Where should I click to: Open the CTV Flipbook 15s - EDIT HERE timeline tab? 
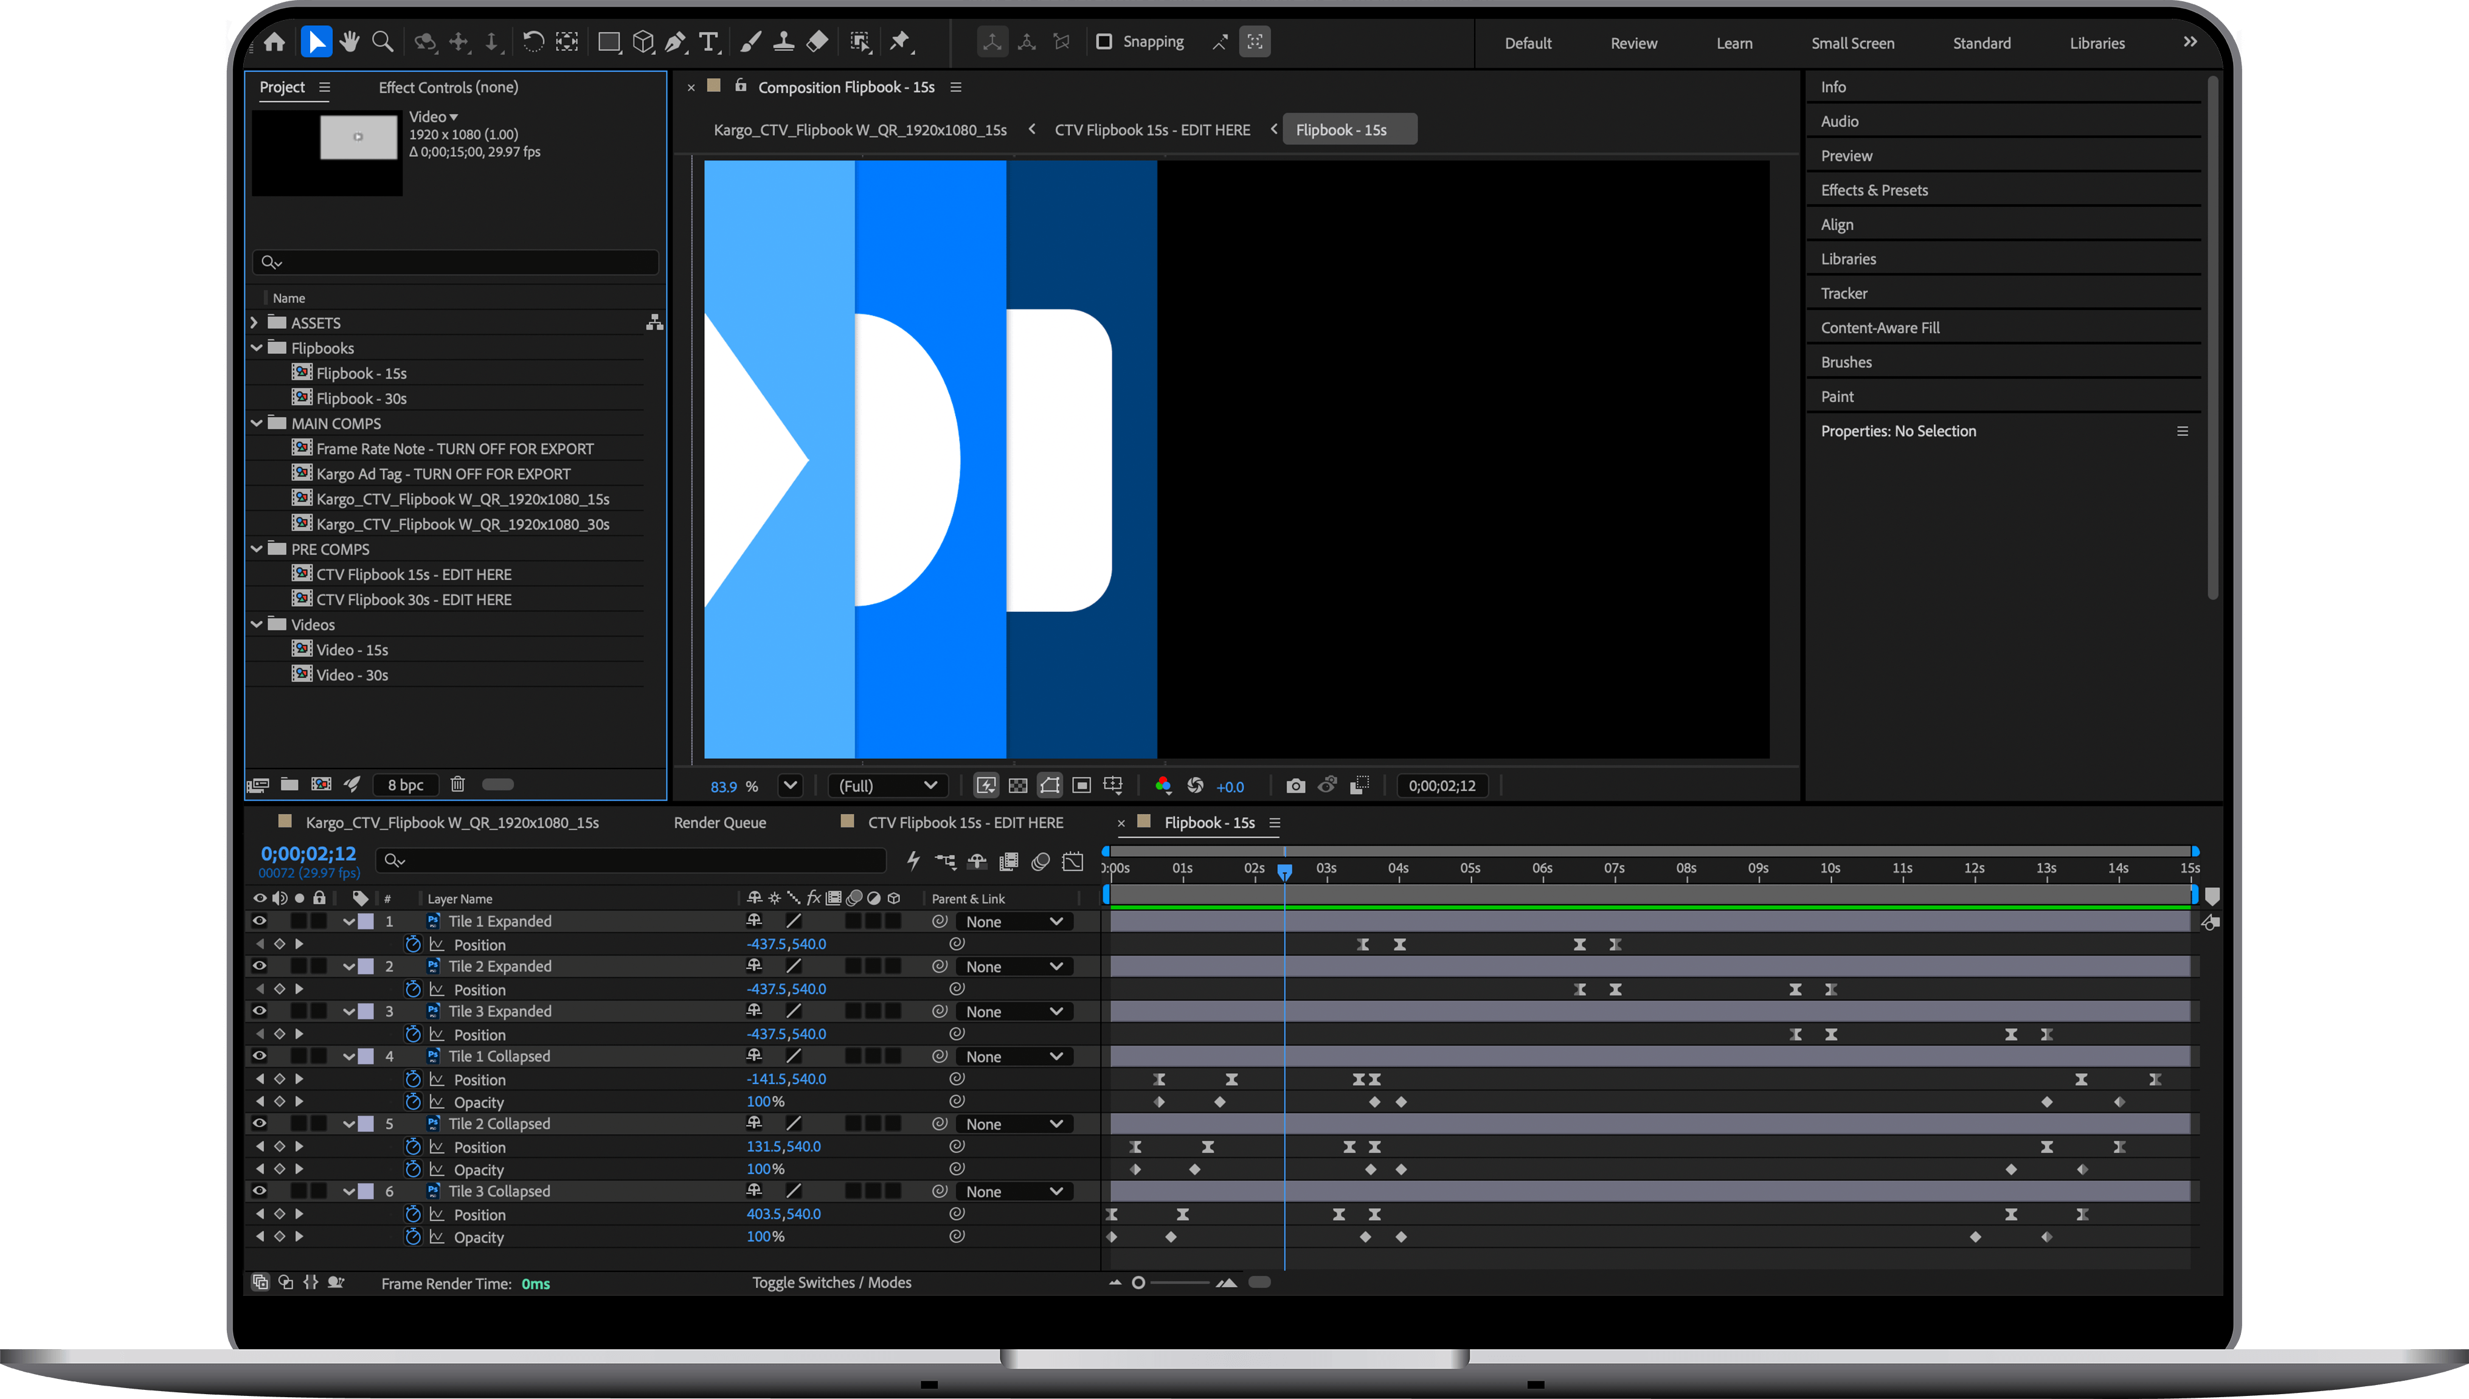click(965, 823)
